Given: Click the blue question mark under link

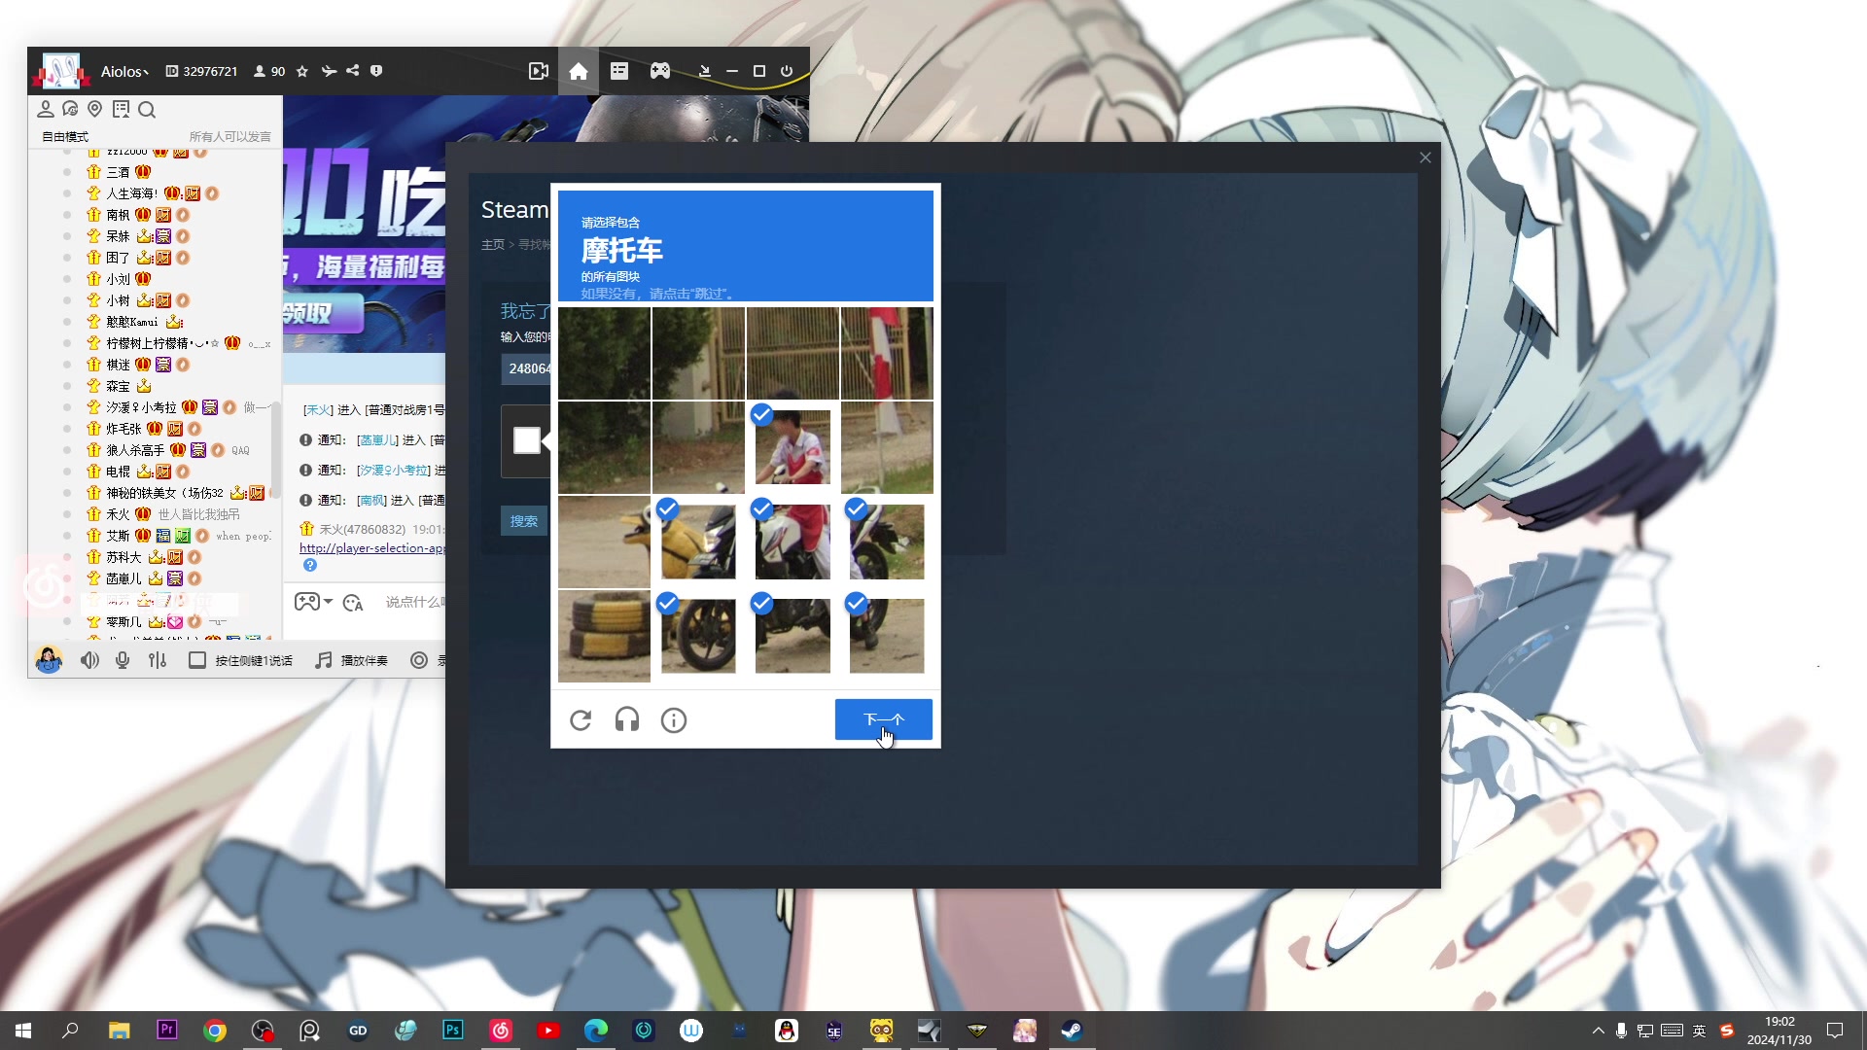Looking at the screenshot, I should [310, 565].
